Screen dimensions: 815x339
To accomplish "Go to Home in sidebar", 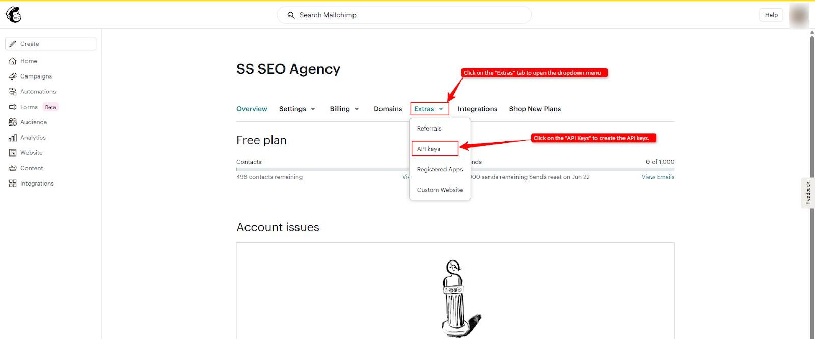I will (x=29, y=61).
